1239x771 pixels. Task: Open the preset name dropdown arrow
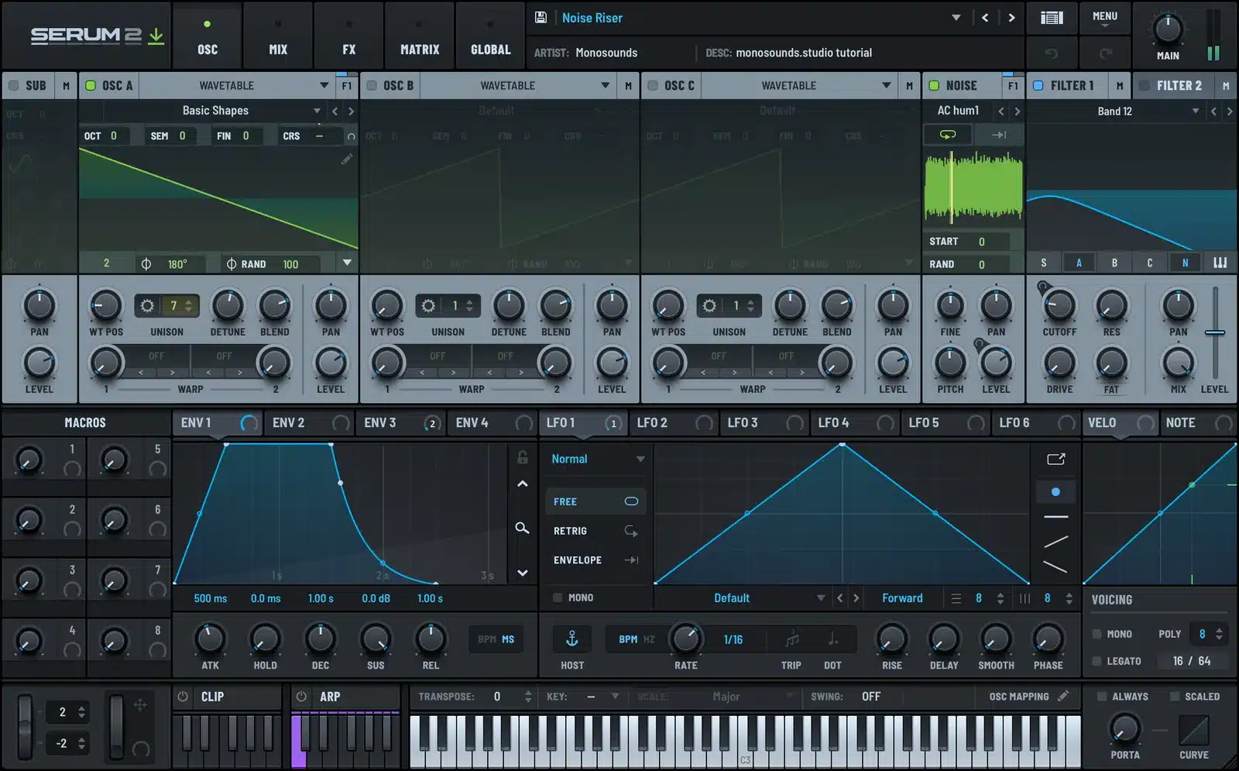click(x=956, y=17)
